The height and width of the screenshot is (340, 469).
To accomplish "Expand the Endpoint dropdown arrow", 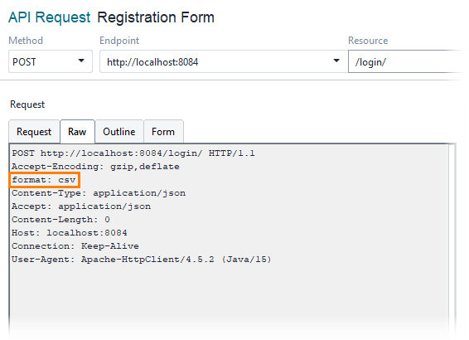I will (x=336, y=61).
